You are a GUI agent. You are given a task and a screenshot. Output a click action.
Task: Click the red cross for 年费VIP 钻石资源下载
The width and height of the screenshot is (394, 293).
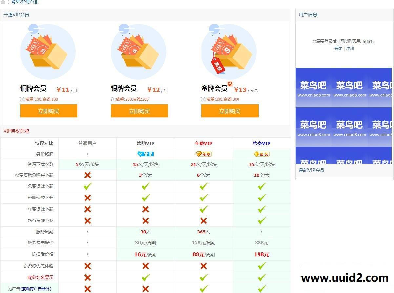pos(203,220)
